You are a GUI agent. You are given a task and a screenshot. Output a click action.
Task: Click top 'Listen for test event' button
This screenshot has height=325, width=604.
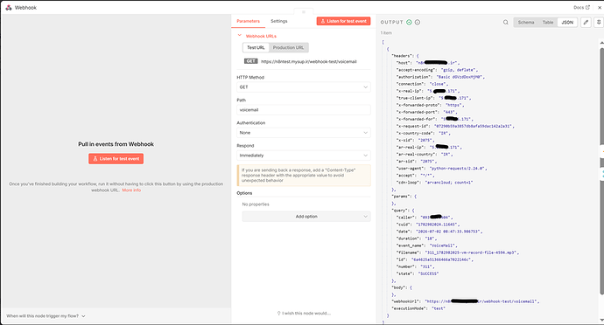pos(344,21)
